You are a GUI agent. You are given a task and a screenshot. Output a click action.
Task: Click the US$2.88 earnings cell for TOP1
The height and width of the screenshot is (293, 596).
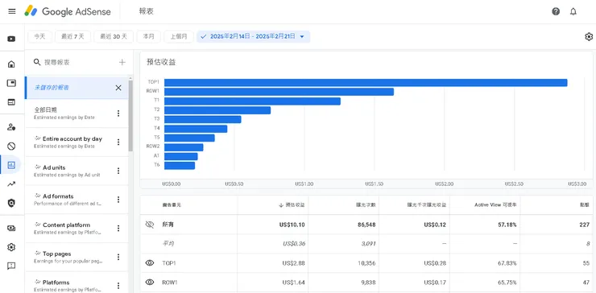tap(293, 263)
